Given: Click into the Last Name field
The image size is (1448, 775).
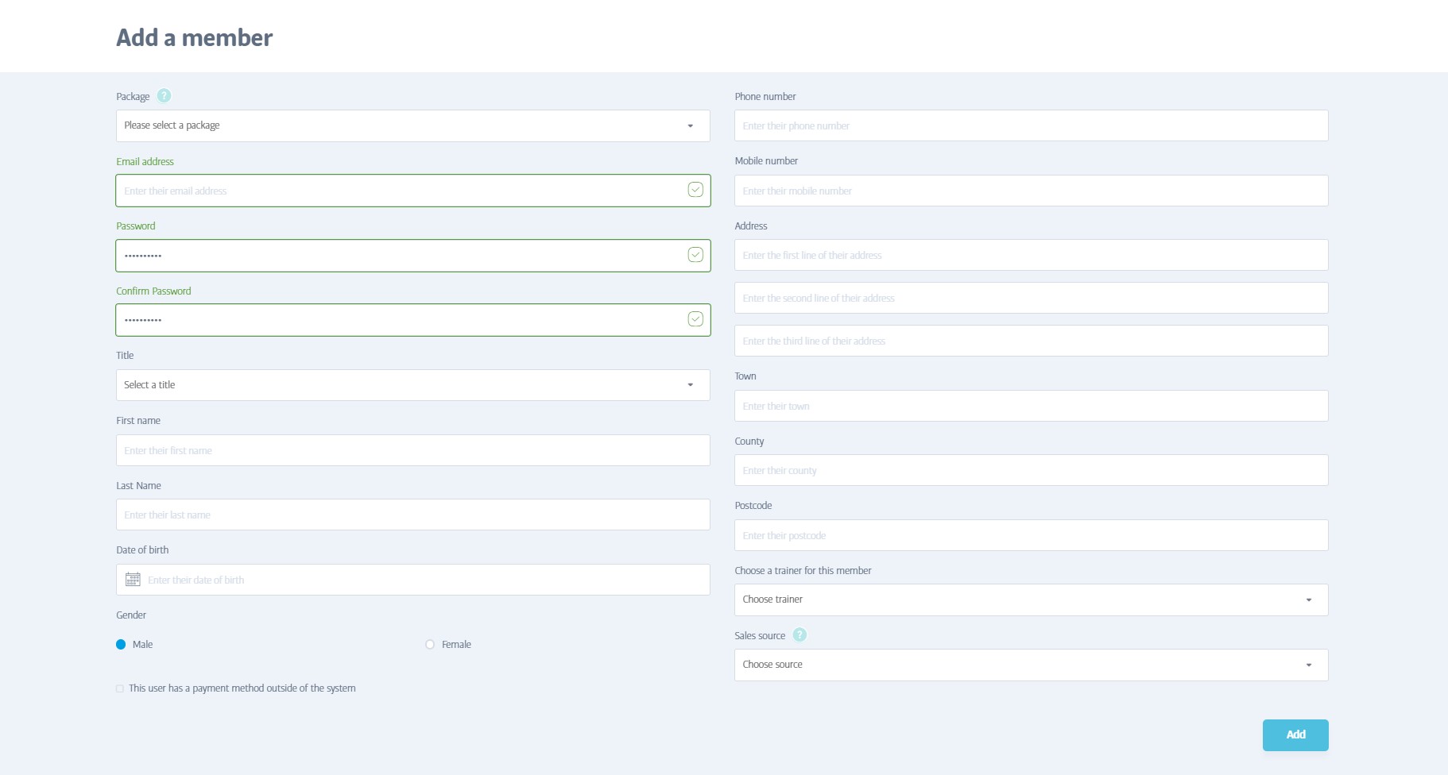Looking at the screenshot, I should (x=412, y=515).
